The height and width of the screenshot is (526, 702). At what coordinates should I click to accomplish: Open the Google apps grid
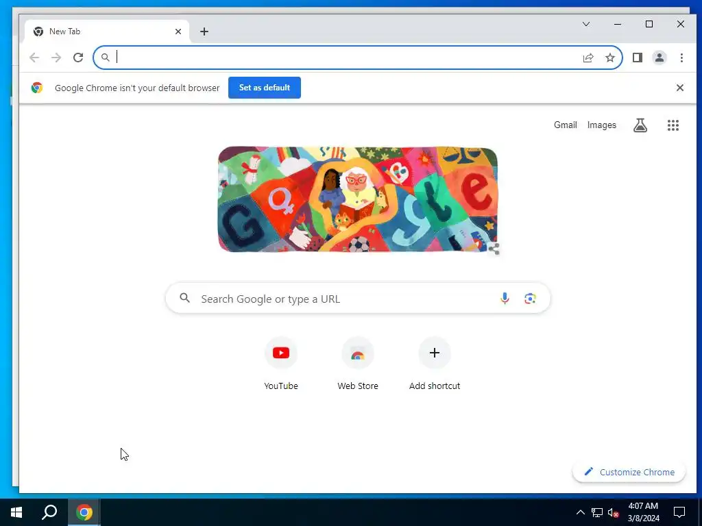coord(673,125)
